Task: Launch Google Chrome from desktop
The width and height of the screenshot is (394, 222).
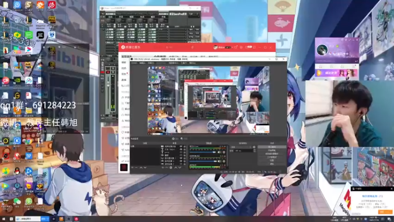Action: [x=29, y=141]
